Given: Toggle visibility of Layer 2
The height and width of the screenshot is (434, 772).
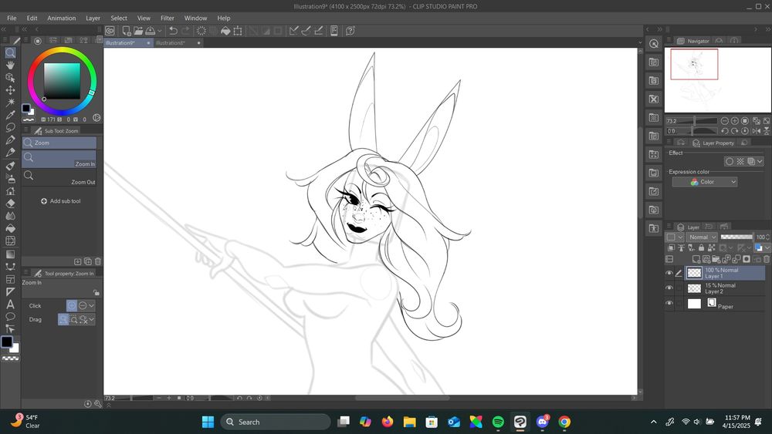Looking at the screenshot, I should click(x=669, y=288).
